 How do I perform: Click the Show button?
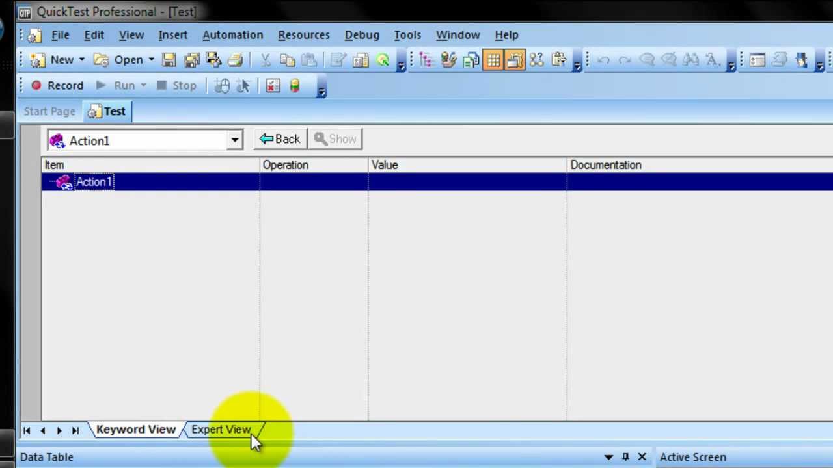tap(335, 139)
